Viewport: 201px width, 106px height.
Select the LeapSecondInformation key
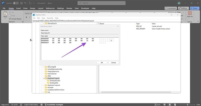click(x=56, y=90)
